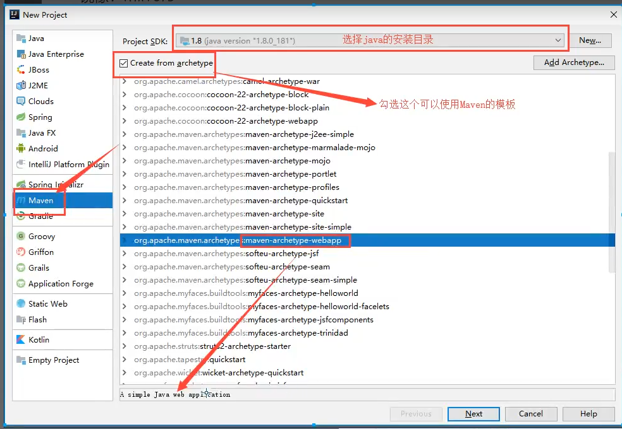
Task: Select cocoon-22-archetype-block-plain row
Action: [x=367, y=108]
